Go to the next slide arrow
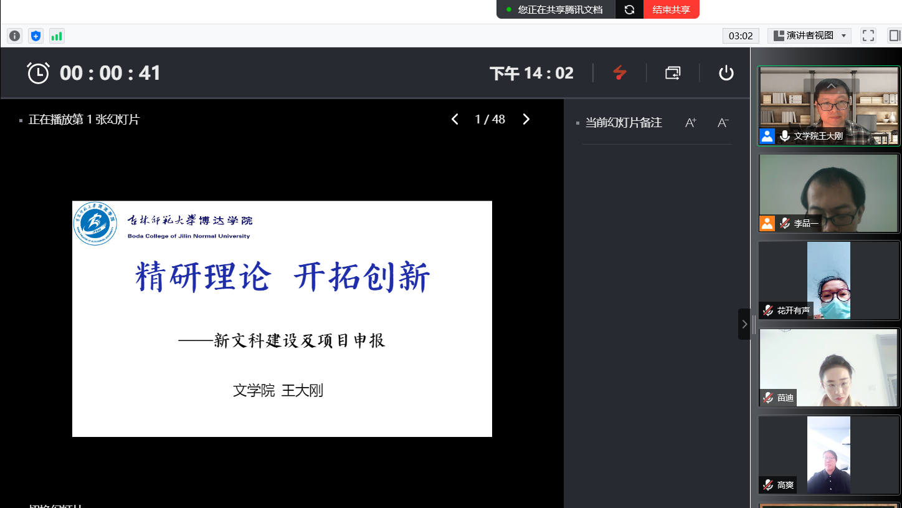The height and width of the screenshot is (508, 902). [526, 119]
